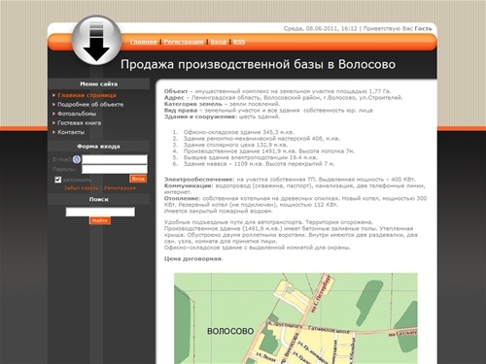486x364 pixels.
Task: Click the text 'Цена договорная'
Action: (x=193, y=259)
